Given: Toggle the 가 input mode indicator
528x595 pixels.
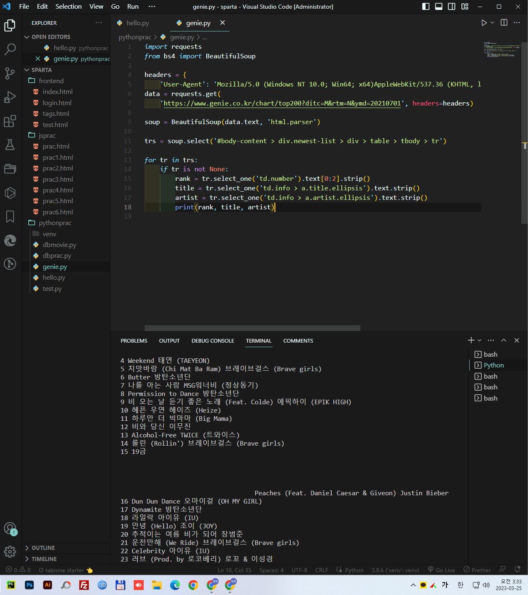Looking at the screenshot, I should pyautogui.click(x=445, y=585).
